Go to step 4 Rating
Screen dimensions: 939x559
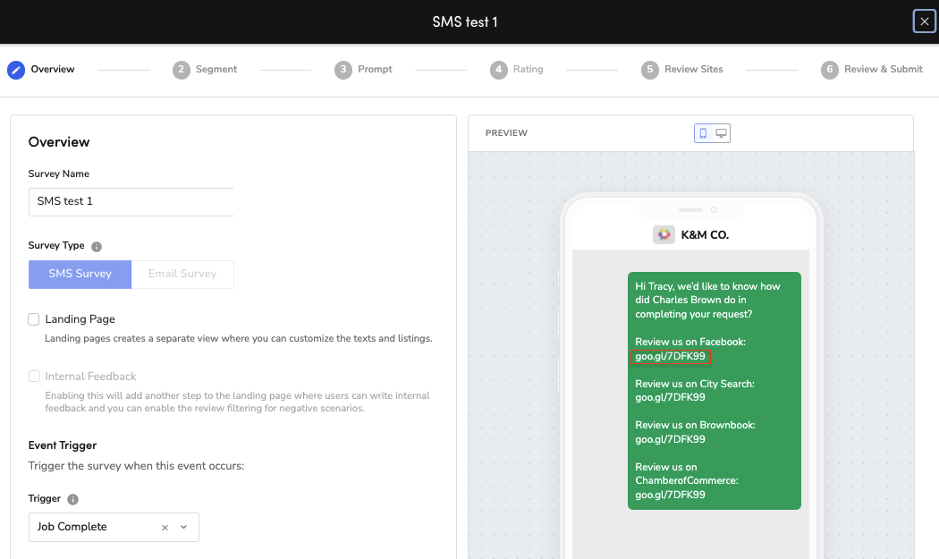click(517, 70)
